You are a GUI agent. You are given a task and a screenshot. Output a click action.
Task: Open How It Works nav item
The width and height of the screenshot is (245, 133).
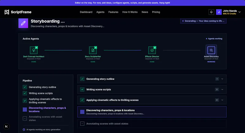point(130,12)
